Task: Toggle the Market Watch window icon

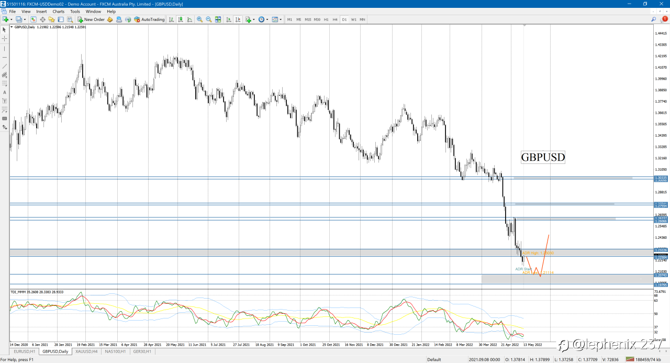Action: tap(33, 19)
